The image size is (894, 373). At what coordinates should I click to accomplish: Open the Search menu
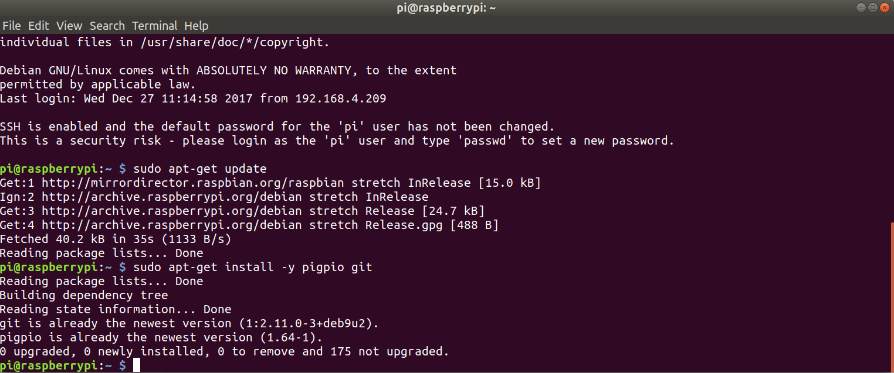(107, 26)
